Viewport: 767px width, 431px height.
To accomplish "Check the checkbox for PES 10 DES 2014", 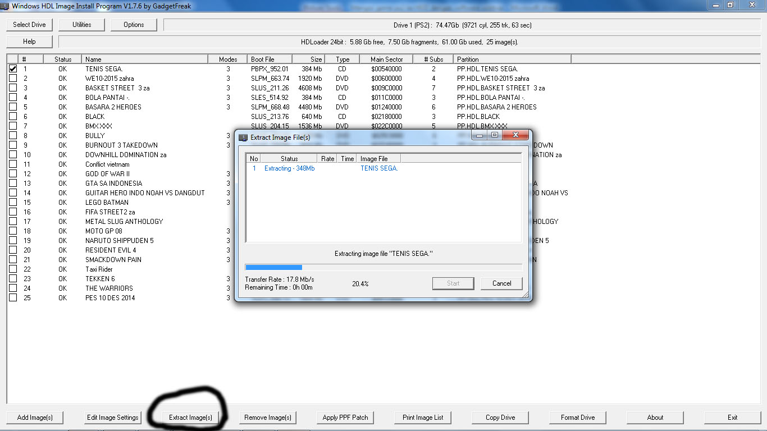I will pyautogui.click(x=13, y=297).
